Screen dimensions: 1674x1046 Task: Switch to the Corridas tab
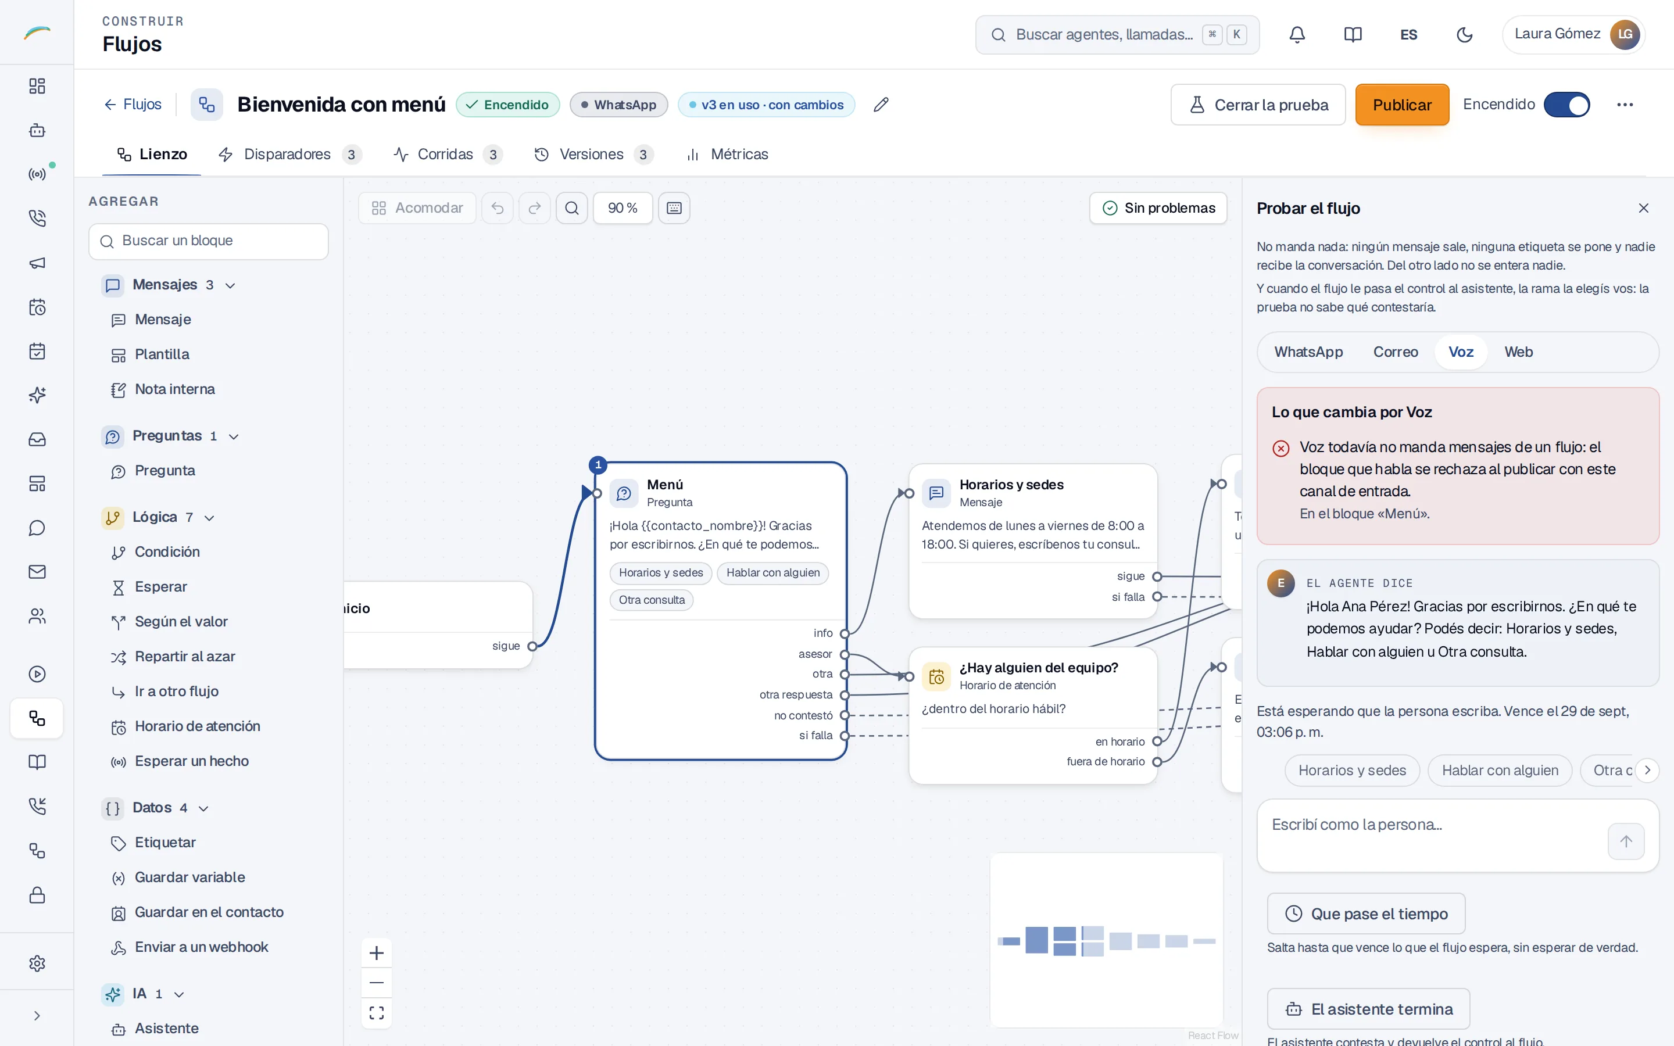tap(448, 154)
